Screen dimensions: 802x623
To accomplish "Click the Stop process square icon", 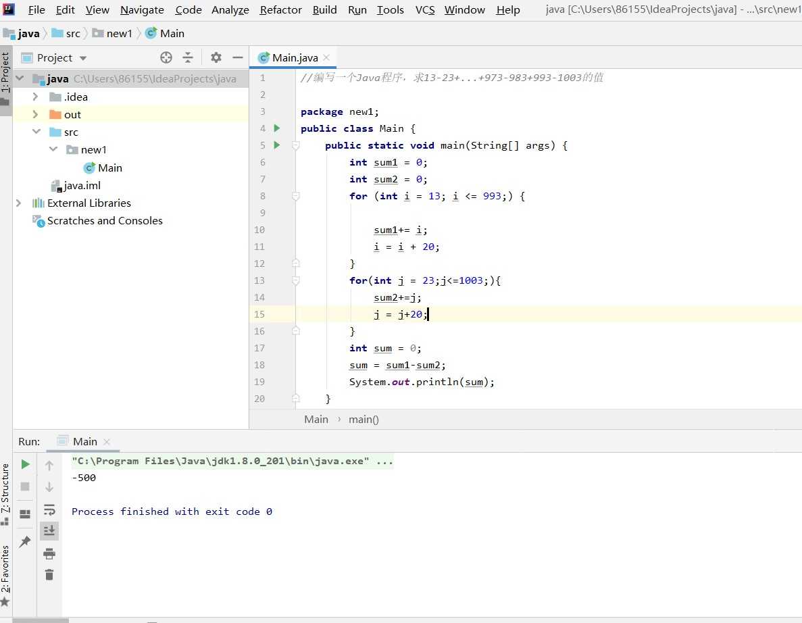I will pos(25,486).
